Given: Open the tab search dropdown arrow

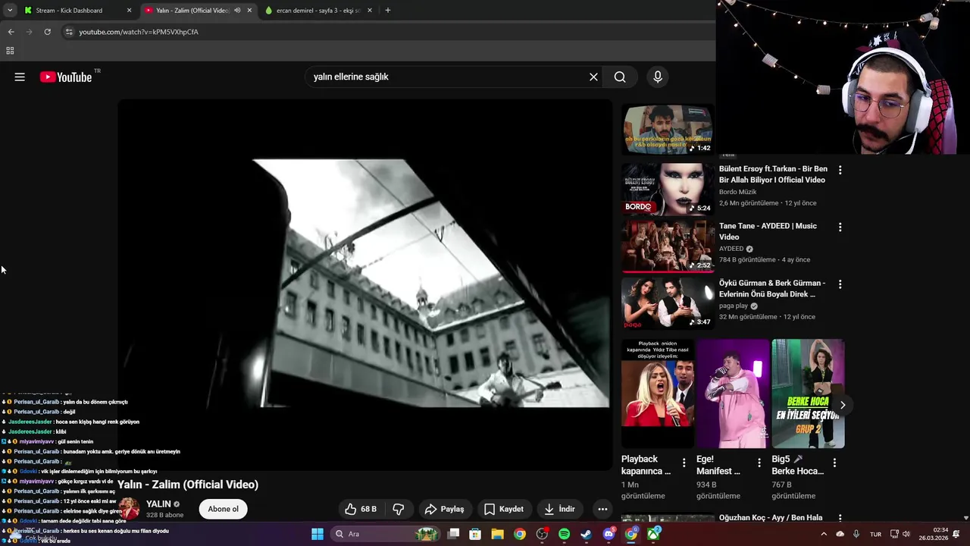Looking at the screenshot, I should click(9, 11).
